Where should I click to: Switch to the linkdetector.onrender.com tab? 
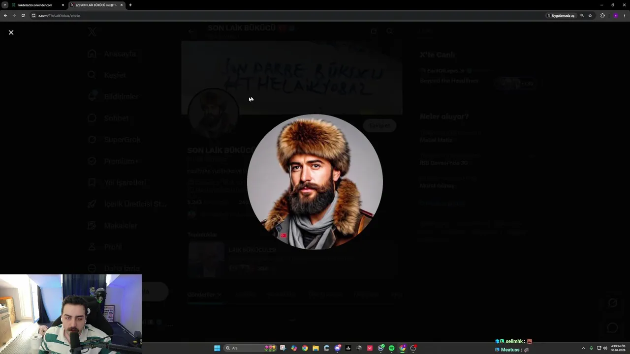point(37,5)
